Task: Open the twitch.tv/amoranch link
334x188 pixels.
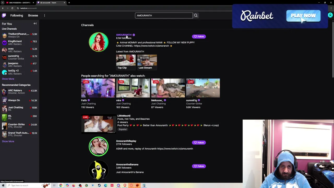Action: (x=152, y=46)
